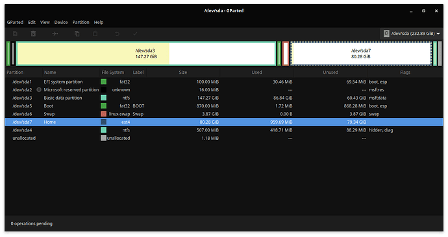Viewport: 448px width, 237px height.
Task: Open the /dev/sda device selector dropdown
Action: pyautogui.click(x=412, y=34)
